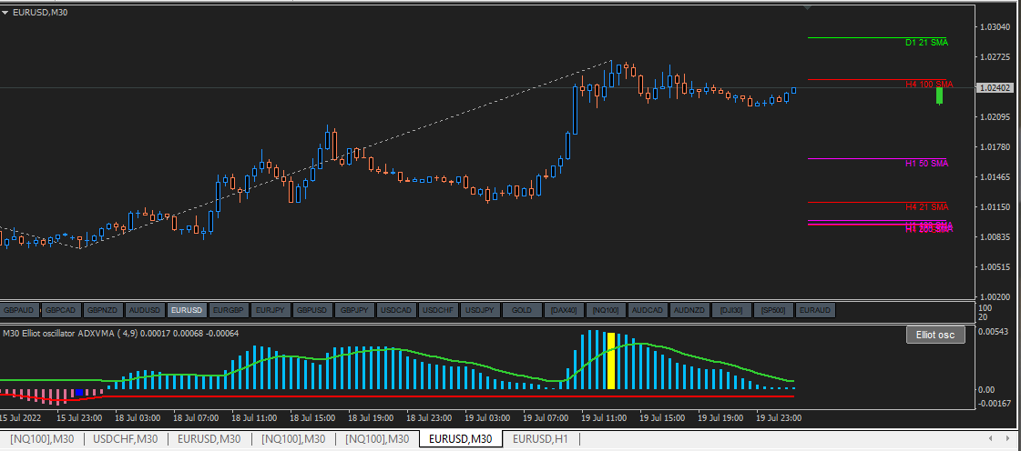Open AUDCAD from the symbol buttons
Image resolution: width=1021 pixels, height=451 pixels.
pos(648,311)
